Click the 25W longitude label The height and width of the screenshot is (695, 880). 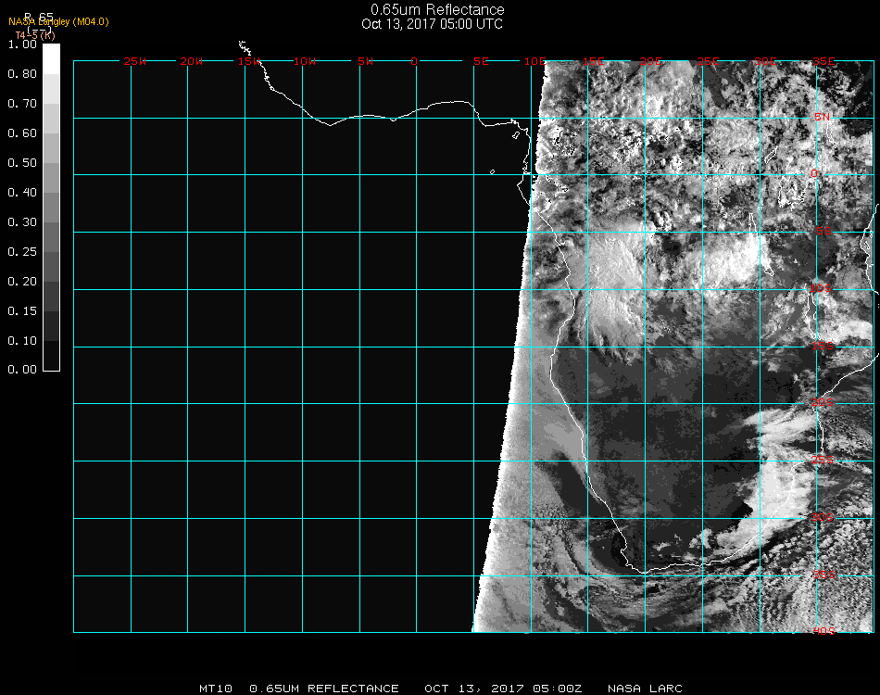(135, 61)
